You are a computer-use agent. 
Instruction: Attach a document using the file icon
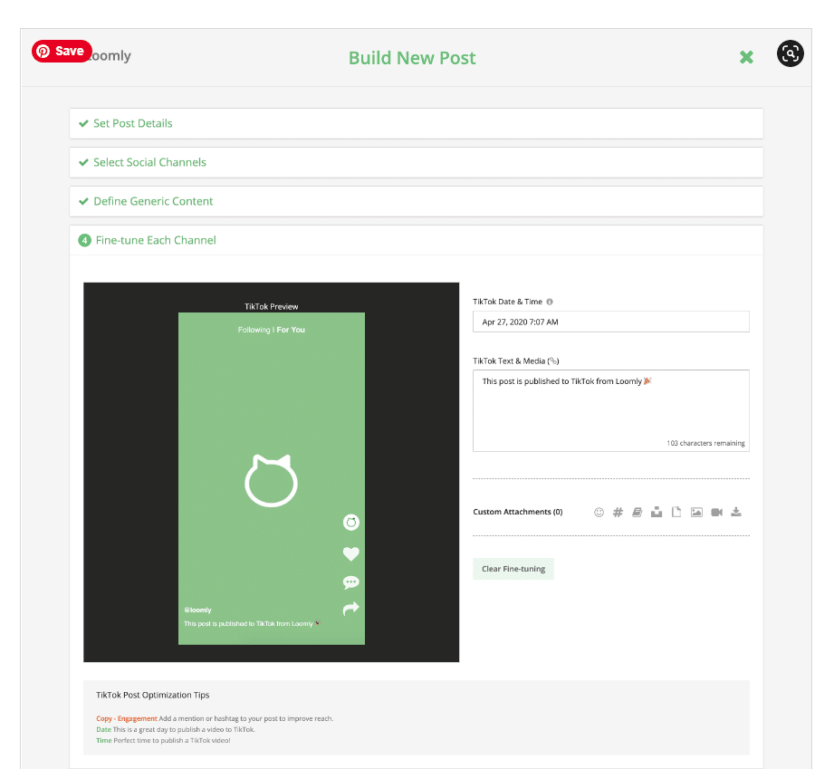676,512
